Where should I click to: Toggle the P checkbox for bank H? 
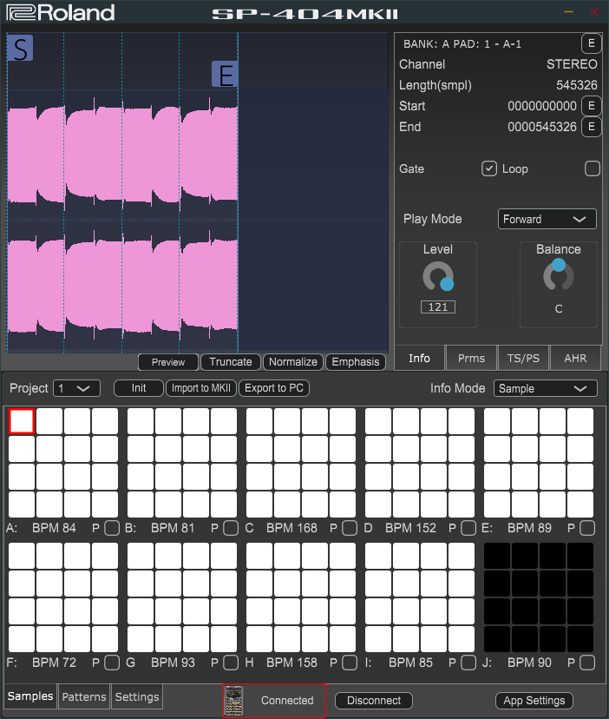point(350,663)
